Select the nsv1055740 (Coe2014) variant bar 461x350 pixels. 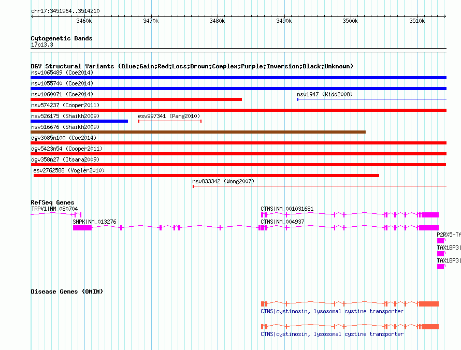[x=238, y=89]
